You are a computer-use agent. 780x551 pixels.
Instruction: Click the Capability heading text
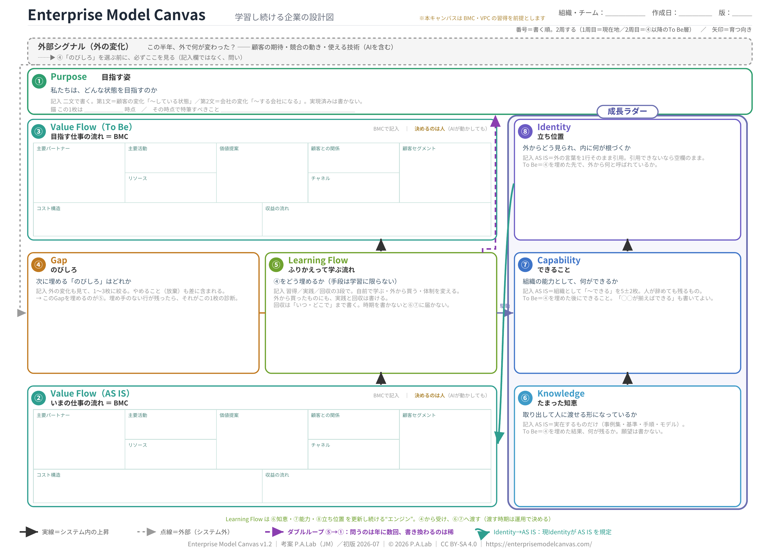pyautogui.click(x=559, y=260)
